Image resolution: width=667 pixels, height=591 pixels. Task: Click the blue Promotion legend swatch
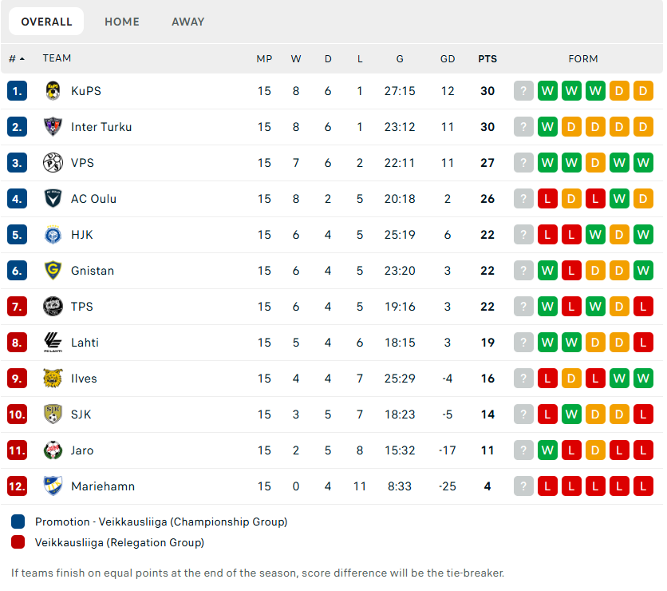(x=18, y=522)
